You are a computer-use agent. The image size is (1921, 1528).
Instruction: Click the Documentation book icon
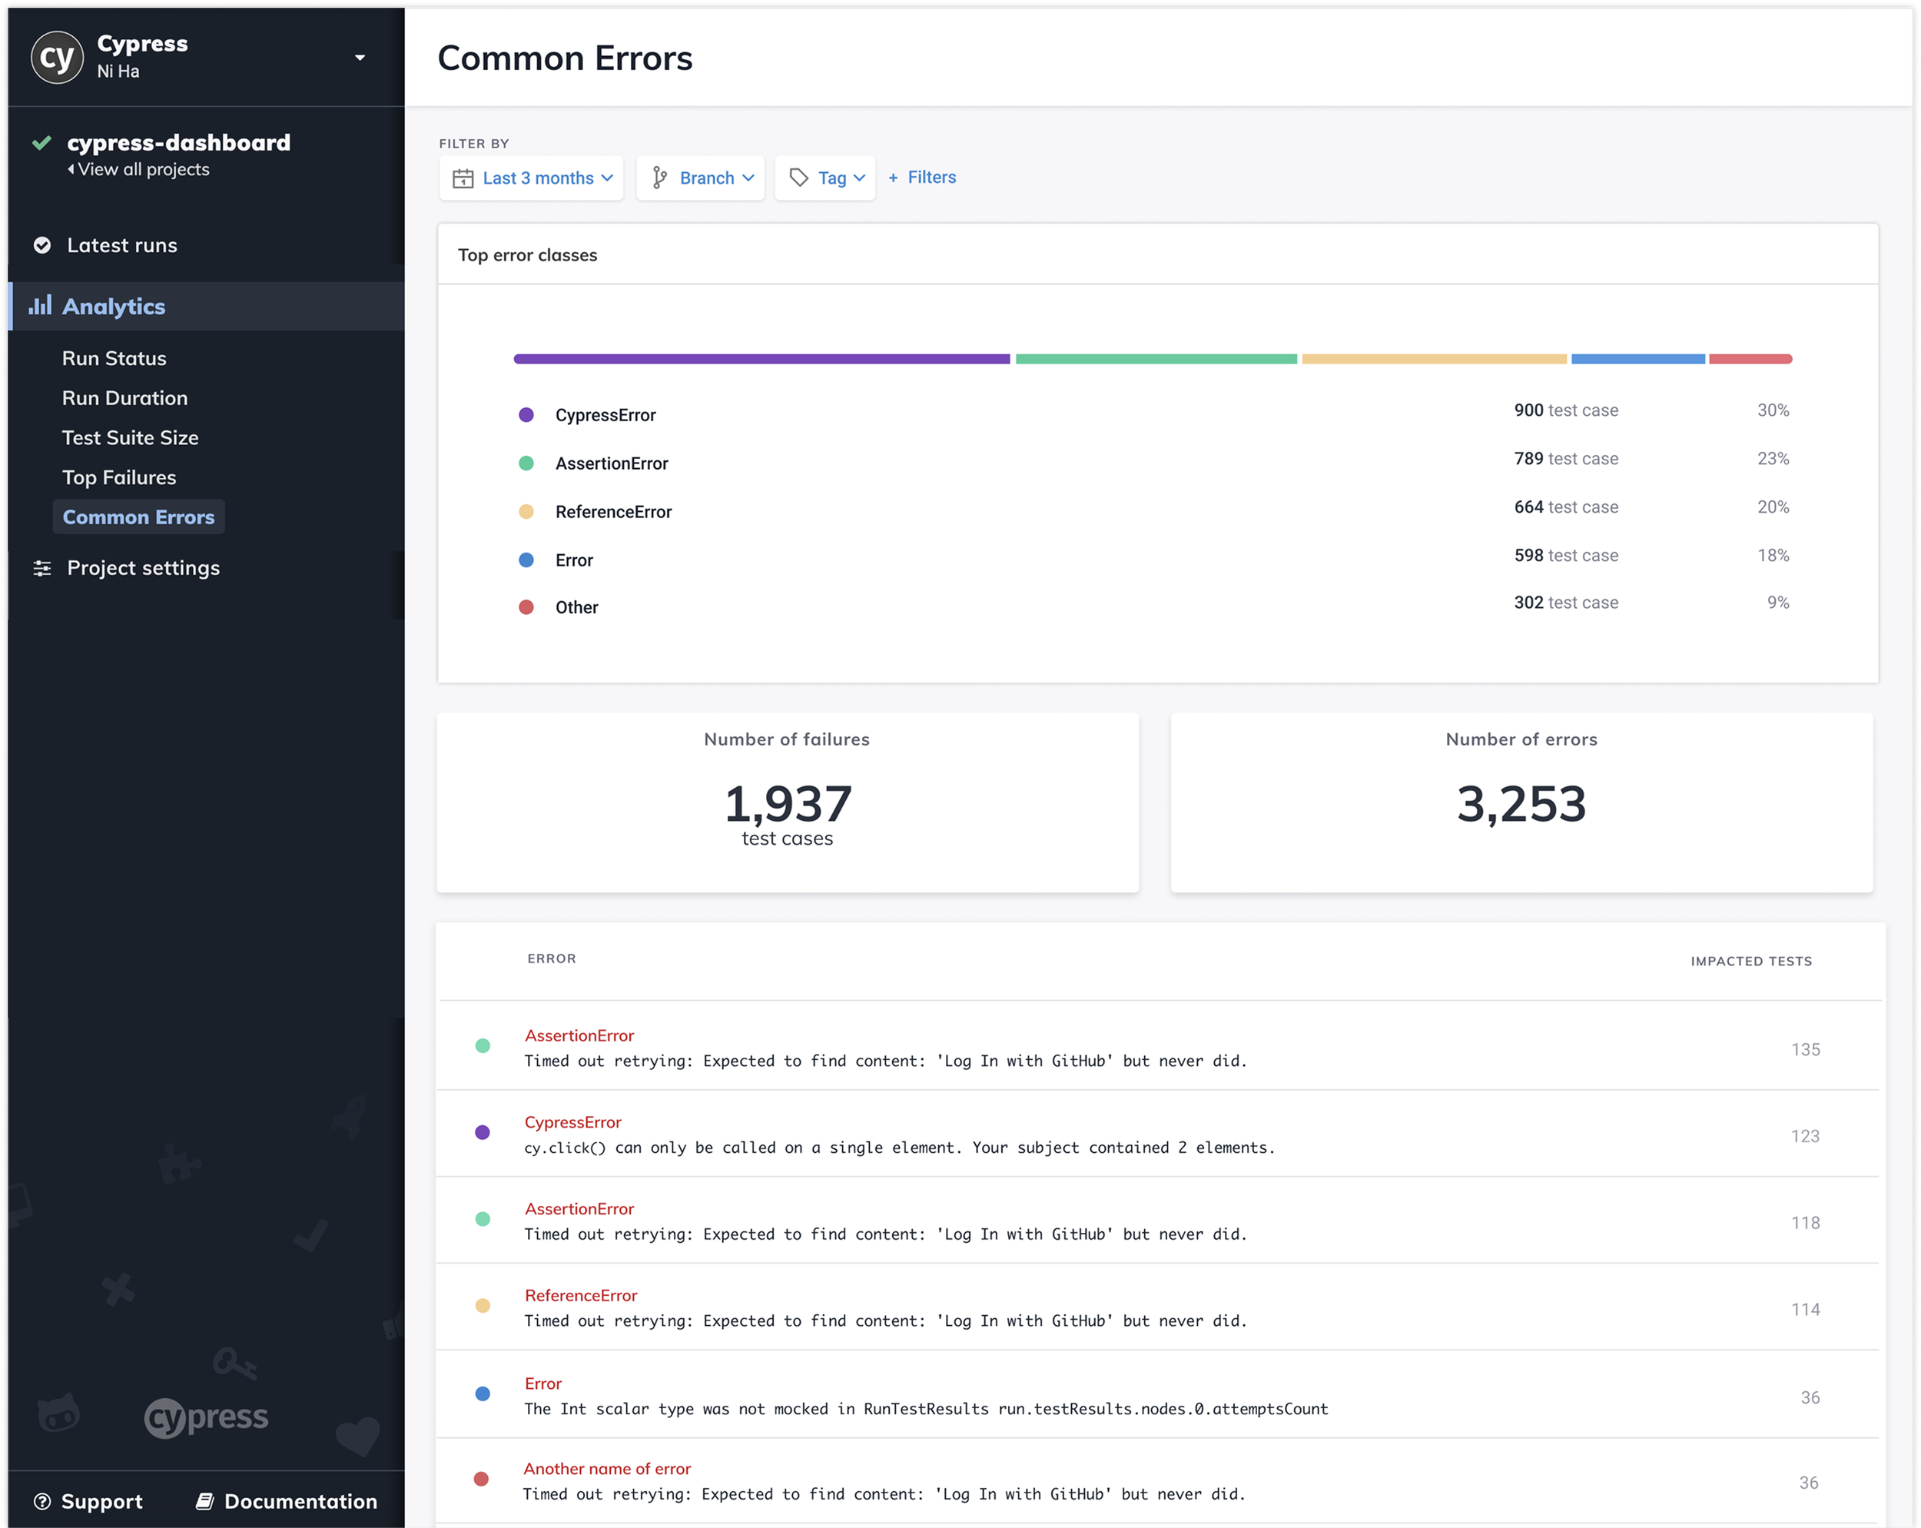coord(205,1501)
